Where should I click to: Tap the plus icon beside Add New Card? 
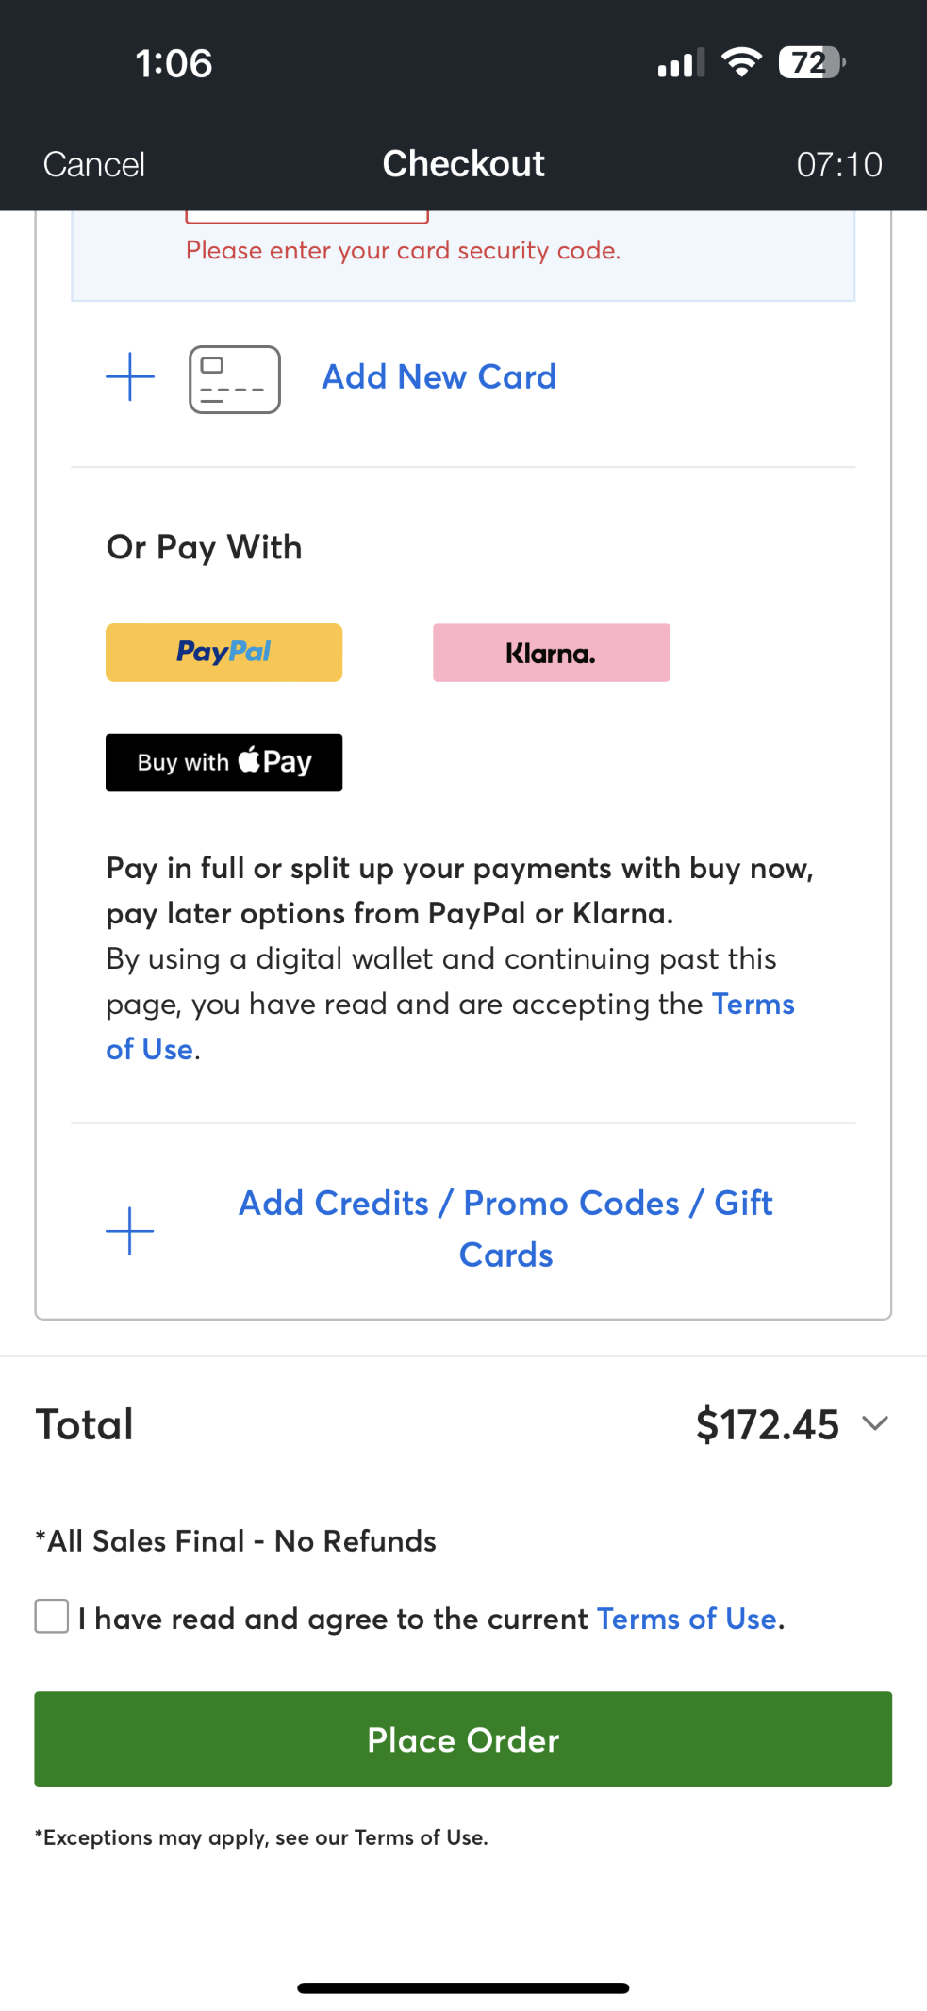pos(129,377)
